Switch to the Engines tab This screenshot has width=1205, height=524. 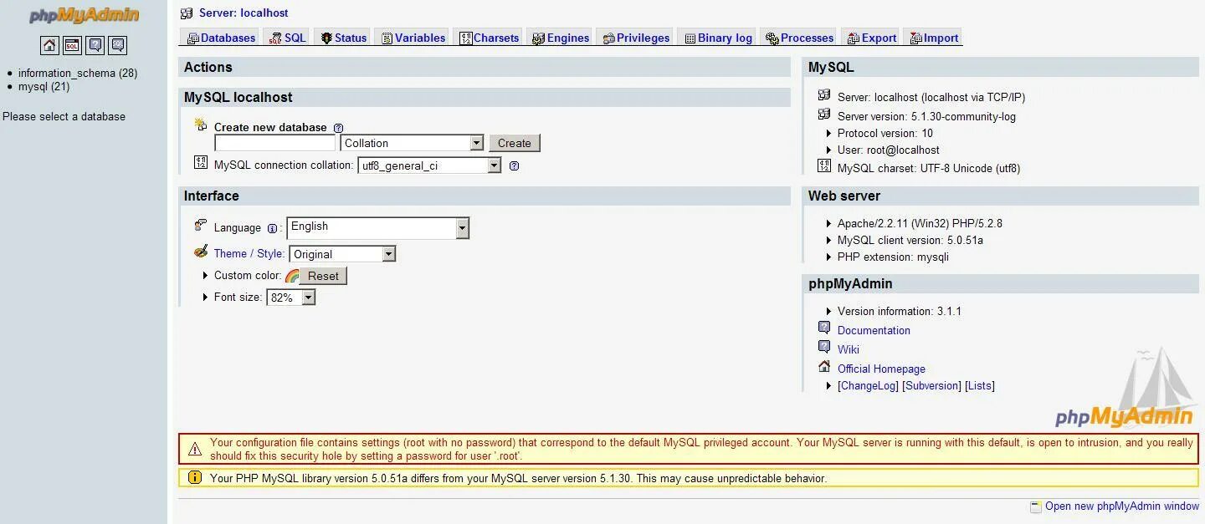point(561,38)
